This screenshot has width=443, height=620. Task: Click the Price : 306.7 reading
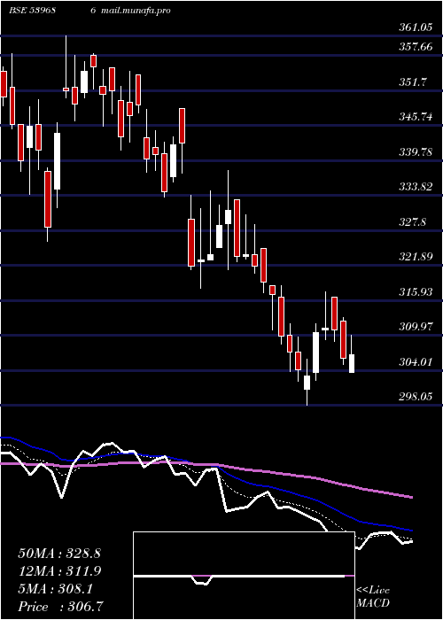coord(62,607)
